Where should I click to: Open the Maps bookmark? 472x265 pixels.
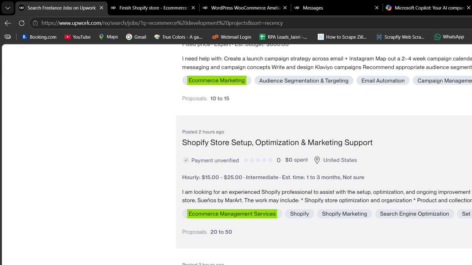tap(108, 37)
